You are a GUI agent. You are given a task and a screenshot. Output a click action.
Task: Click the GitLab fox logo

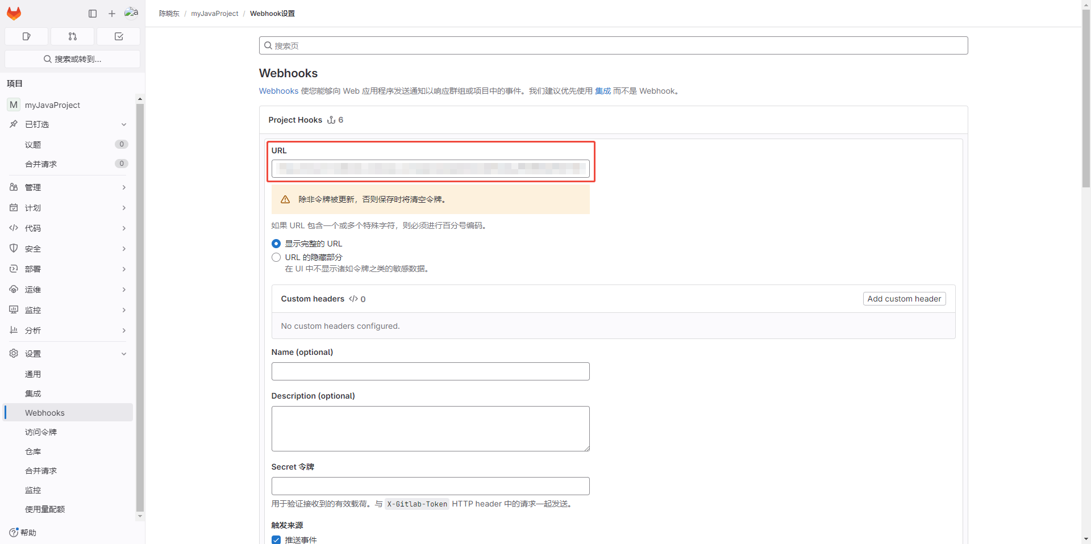14,13
